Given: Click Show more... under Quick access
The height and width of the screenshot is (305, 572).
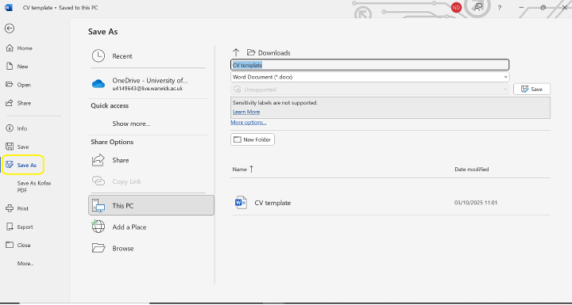Looking at the screenshot, I should point(131,124).
